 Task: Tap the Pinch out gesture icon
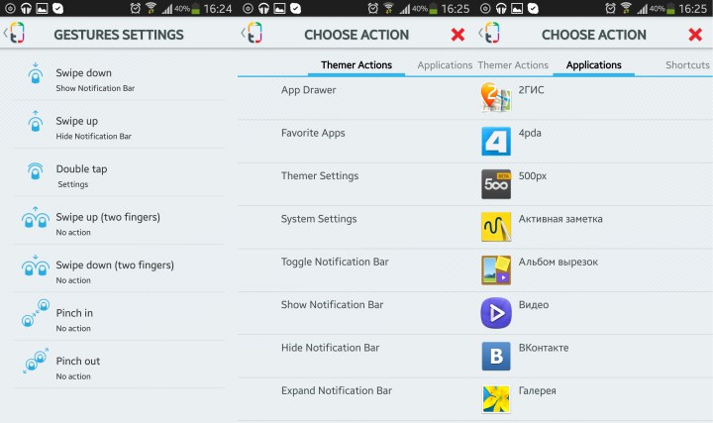point(35,363)
